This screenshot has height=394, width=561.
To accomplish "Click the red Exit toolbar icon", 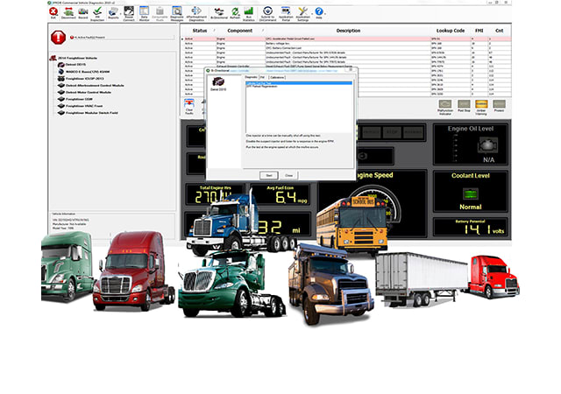I will pos(53,13).
